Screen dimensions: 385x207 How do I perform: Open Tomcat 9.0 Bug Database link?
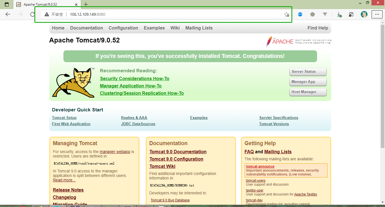point(170,200)
